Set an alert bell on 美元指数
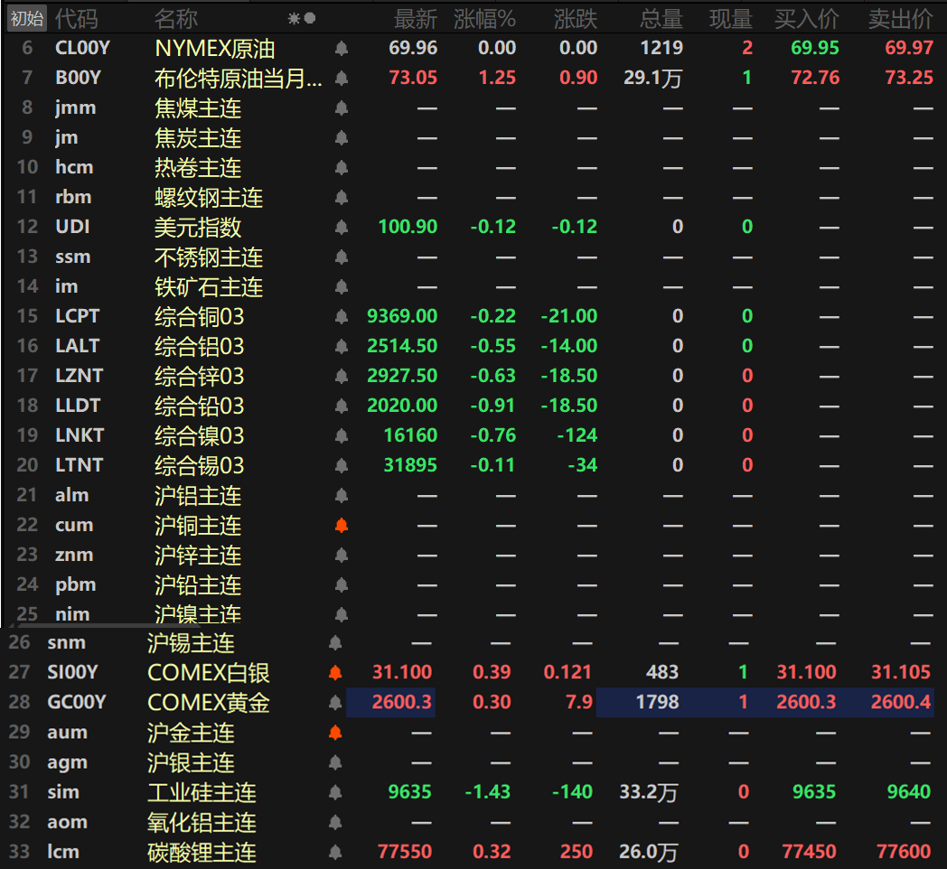The image size is (947, 869). point(342,228)
